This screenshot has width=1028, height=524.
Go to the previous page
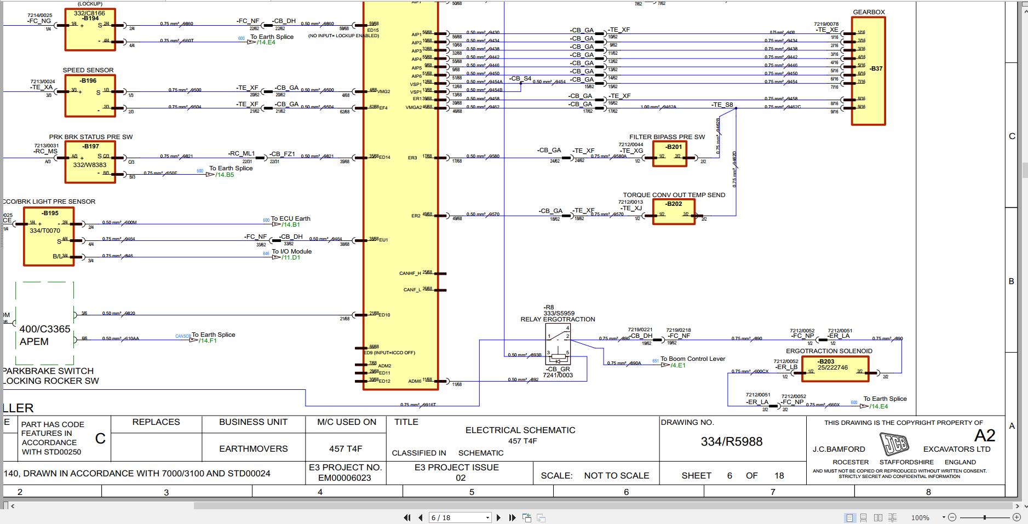(x=421, y=517)
